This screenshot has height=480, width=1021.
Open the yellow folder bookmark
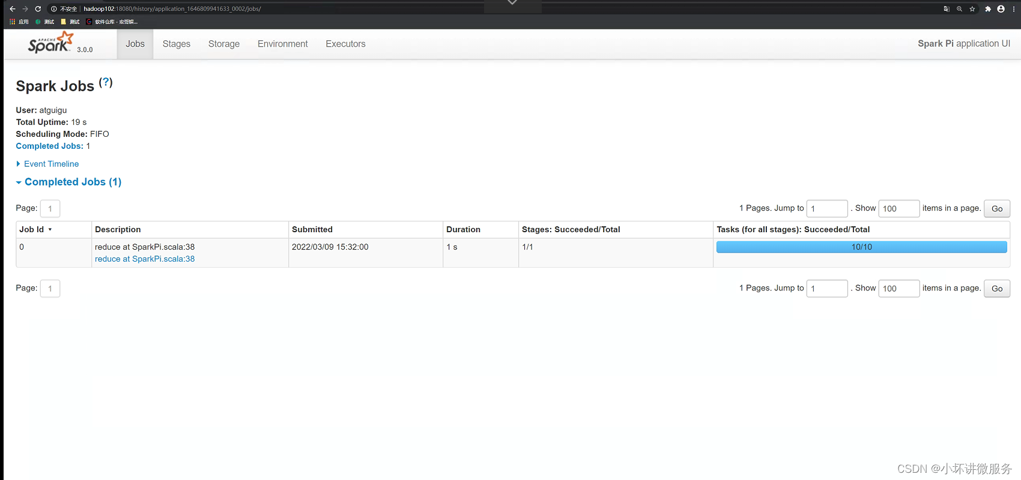pyautogui.click(x=70, y=22)
